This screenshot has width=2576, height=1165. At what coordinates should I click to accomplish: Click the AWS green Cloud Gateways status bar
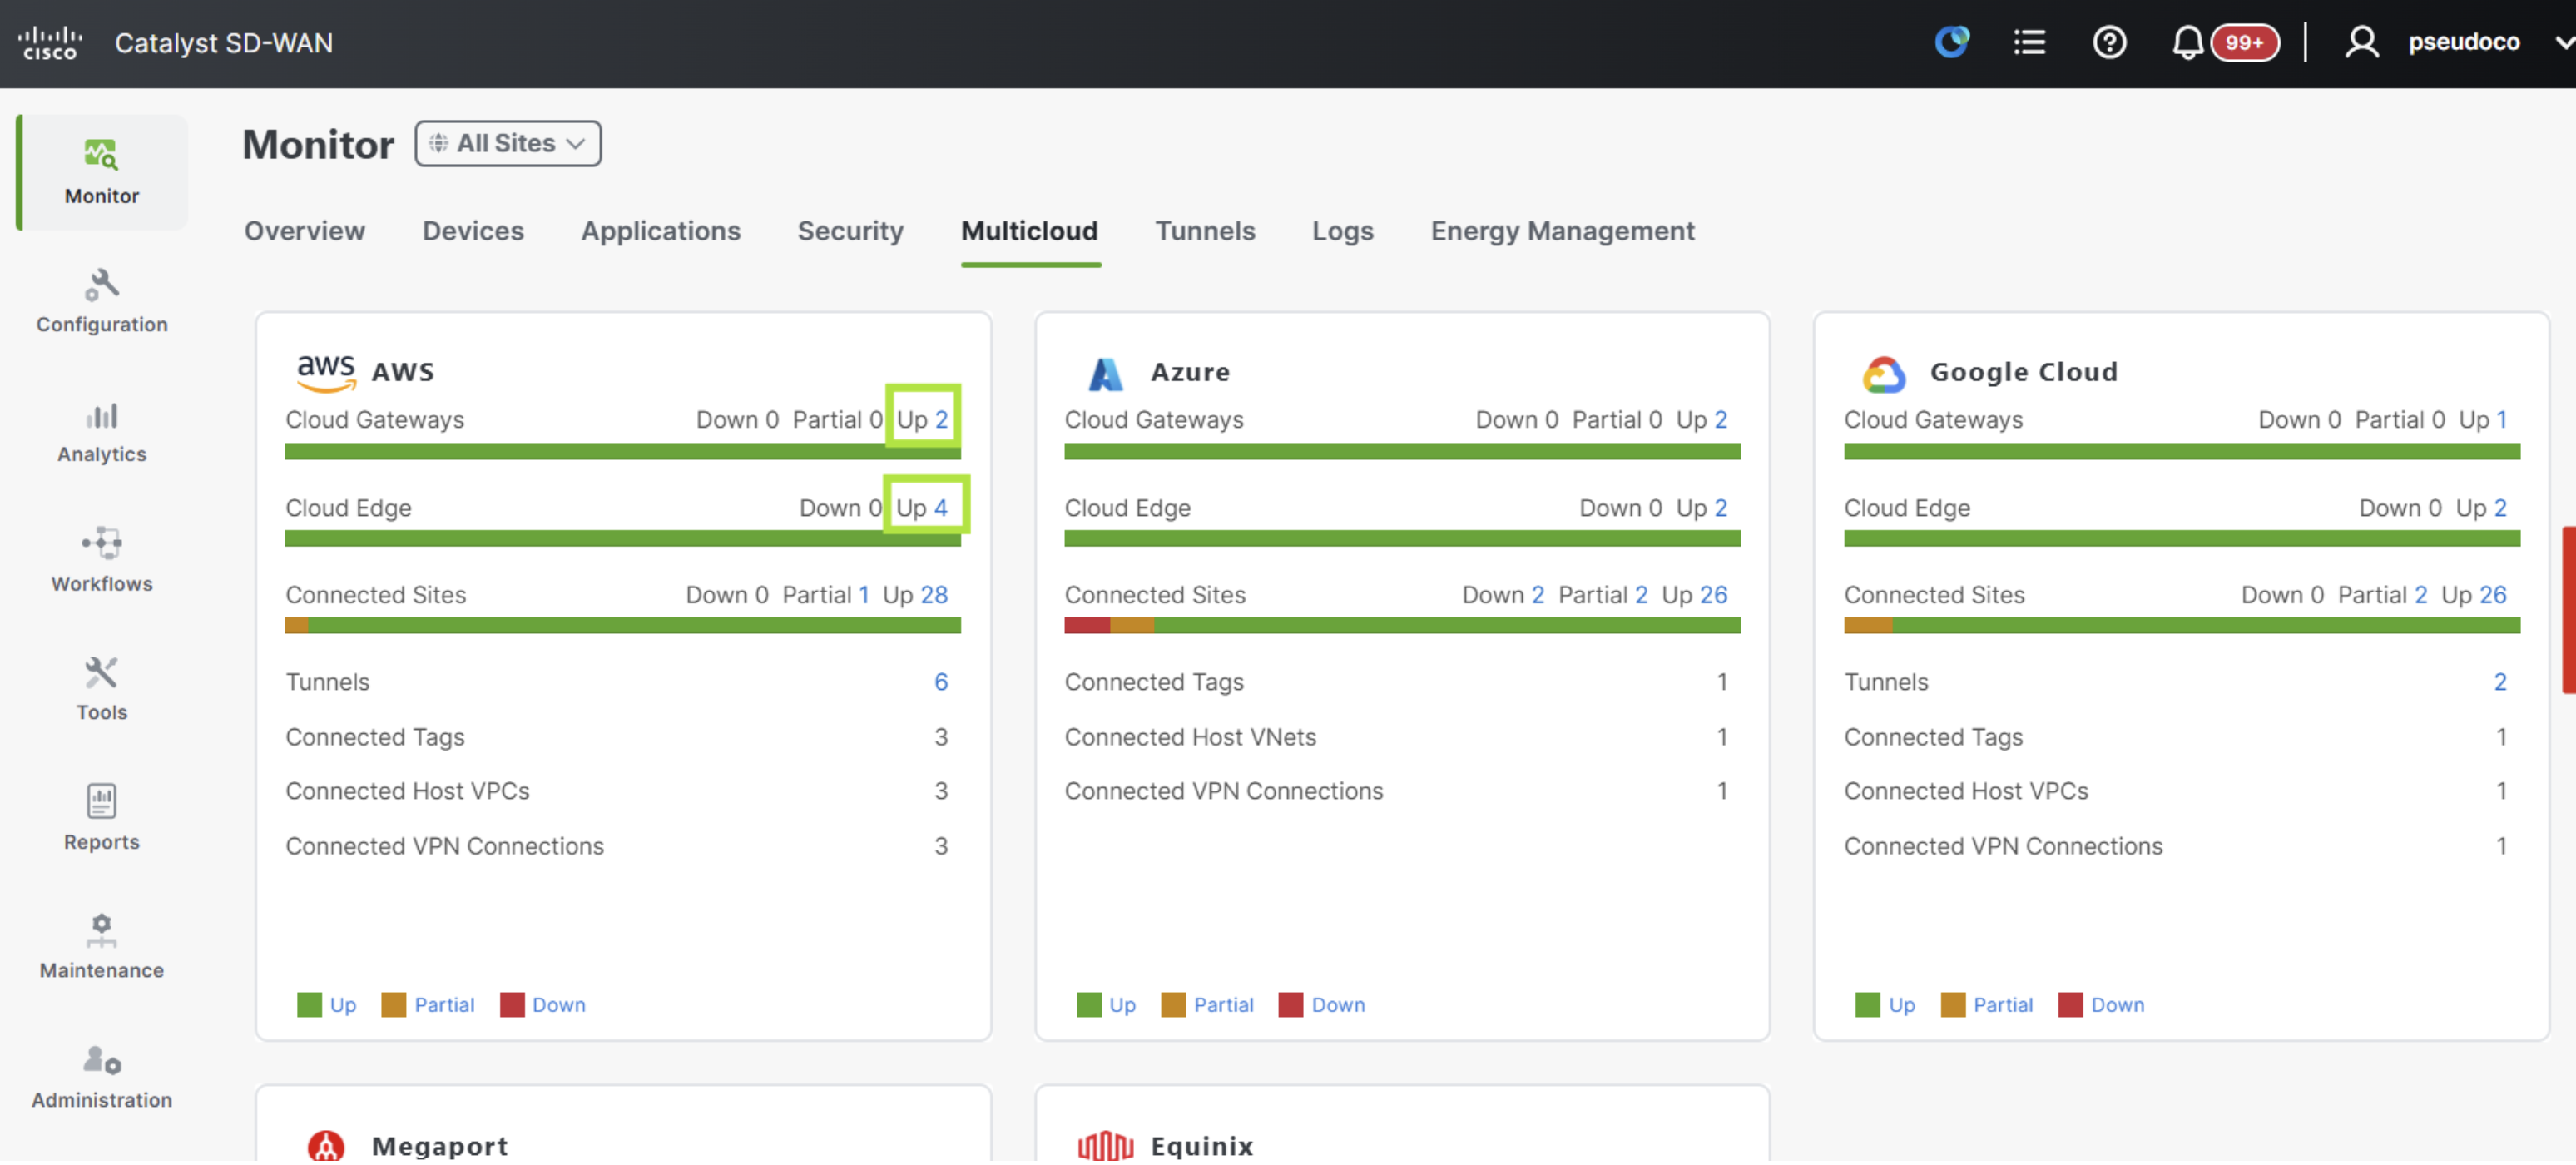[622, 452]
